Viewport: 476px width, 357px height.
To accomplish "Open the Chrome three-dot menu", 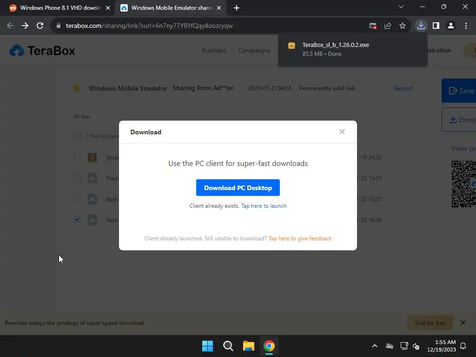I will (x=466, y=26).
